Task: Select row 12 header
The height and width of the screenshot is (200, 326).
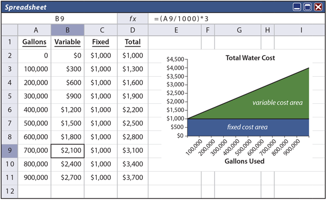Action: [10, 191]
